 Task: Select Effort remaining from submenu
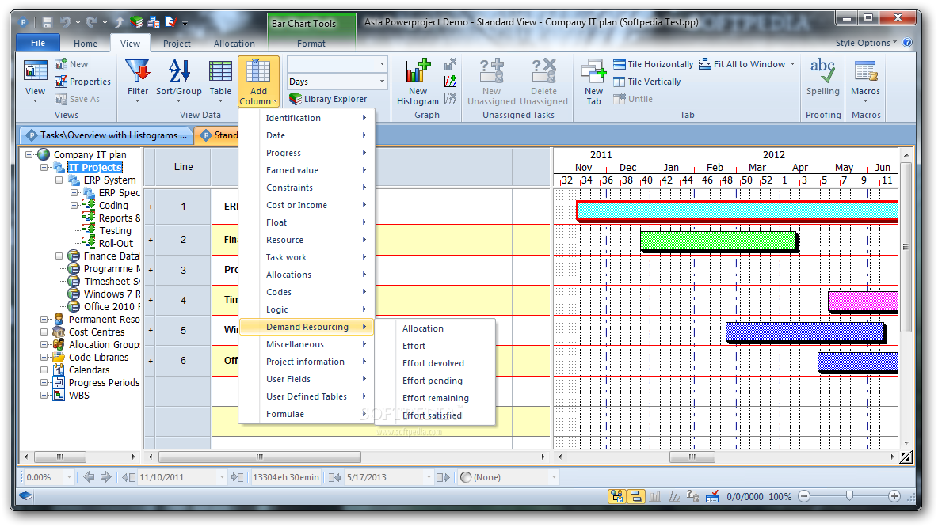[x=436, y=398]
